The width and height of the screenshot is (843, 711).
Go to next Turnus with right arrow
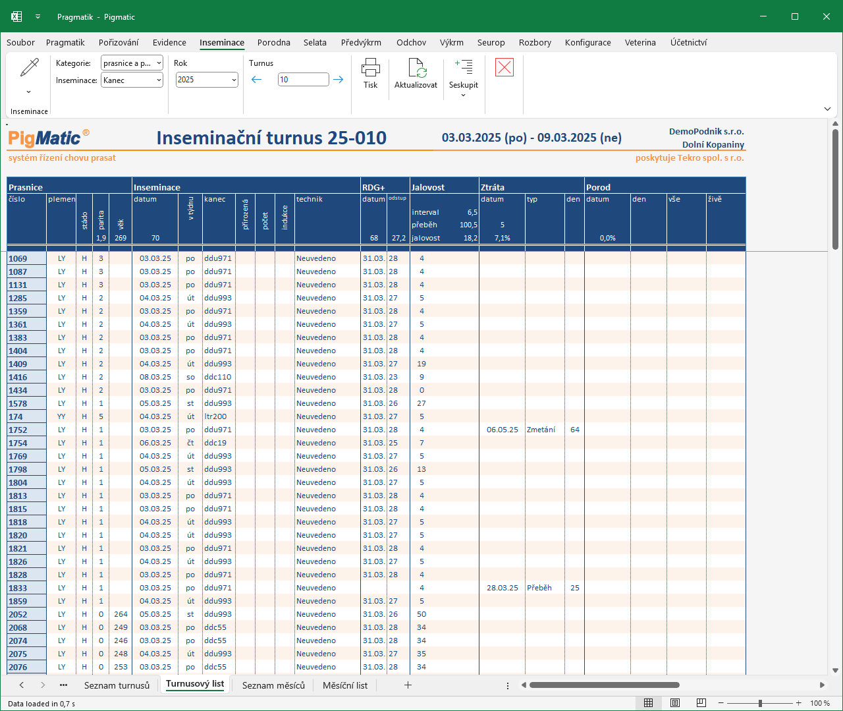pos(339,80)
